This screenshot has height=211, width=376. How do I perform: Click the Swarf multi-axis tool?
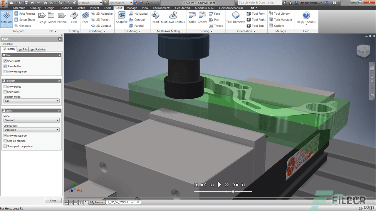coord(155,17)
